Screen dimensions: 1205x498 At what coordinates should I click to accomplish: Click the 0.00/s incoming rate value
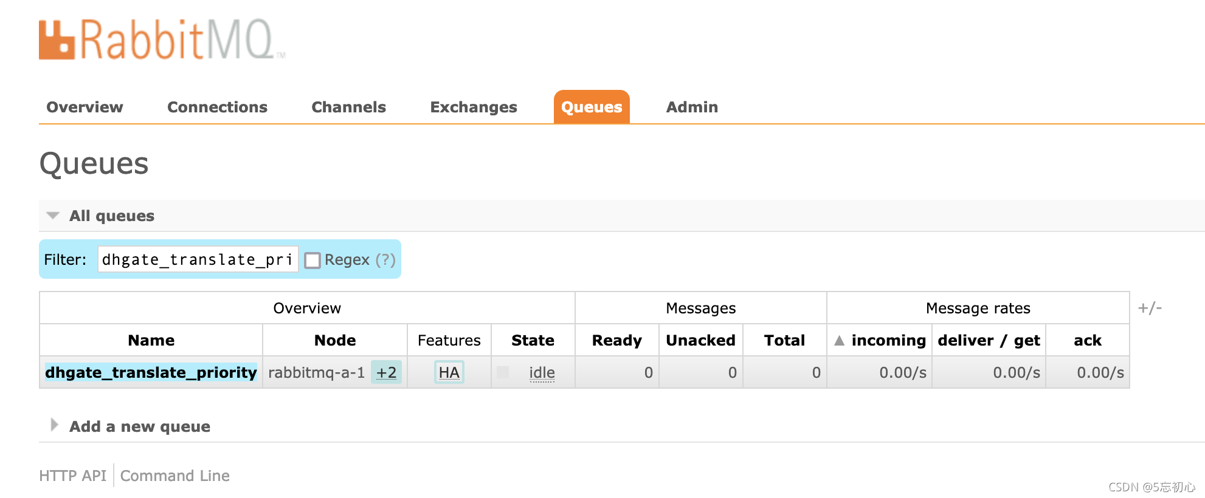[x=903, y=372]
